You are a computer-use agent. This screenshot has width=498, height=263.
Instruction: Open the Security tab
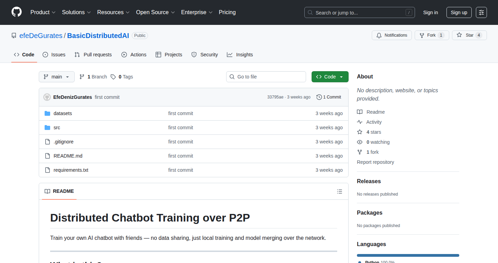point(205,55)
